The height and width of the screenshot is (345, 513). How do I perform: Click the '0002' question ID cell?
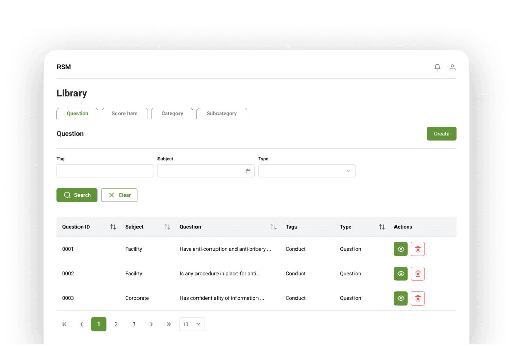68,273
